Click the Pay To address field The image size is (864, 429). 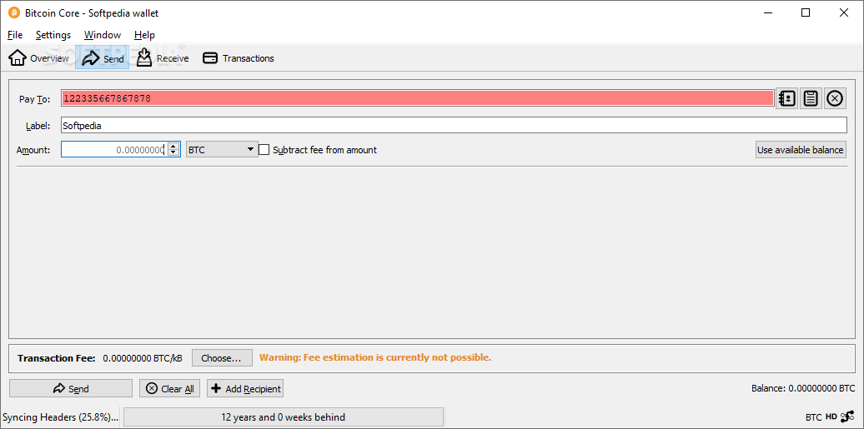click(418, 98)
